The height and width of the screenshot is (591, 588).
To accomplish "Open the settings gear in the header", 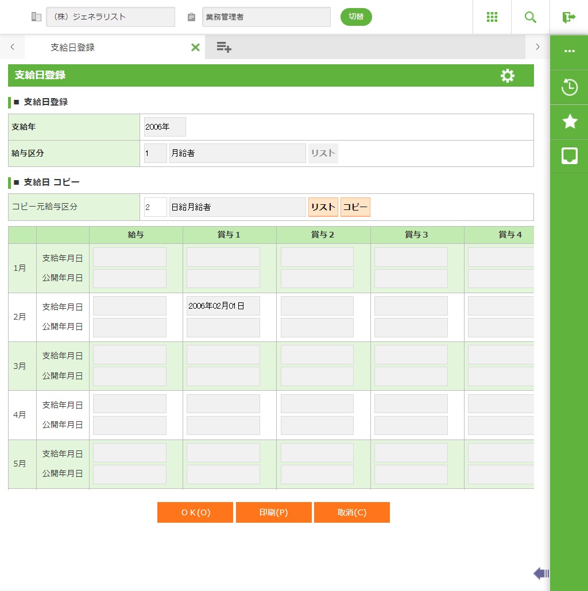I will point(508,76).
